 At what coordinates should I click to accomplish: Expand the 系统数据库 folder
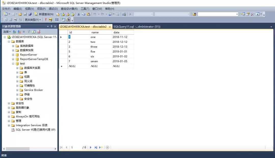tap(13, 46)
